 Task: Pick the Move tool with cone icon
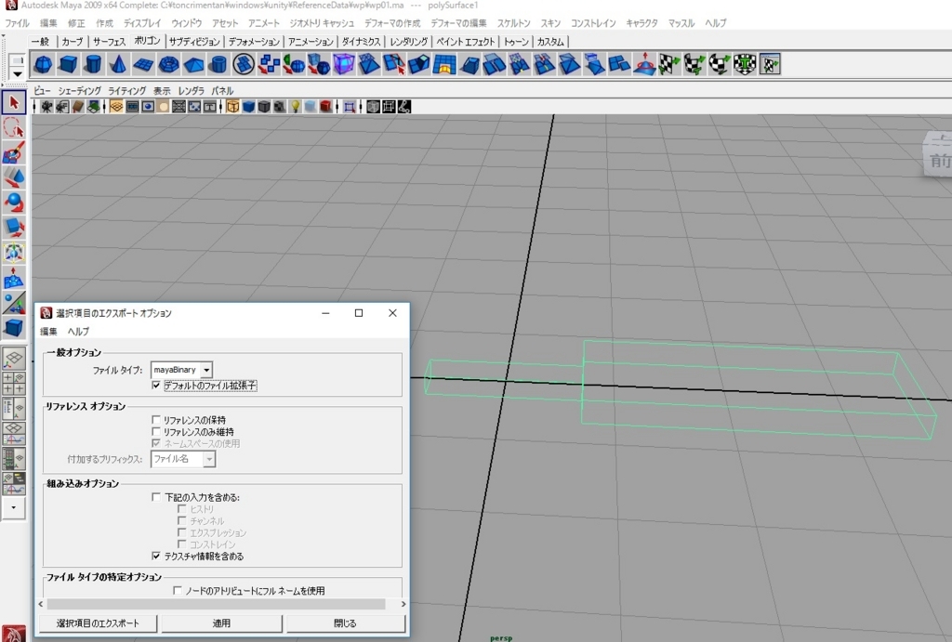click(x=14, y=177)
